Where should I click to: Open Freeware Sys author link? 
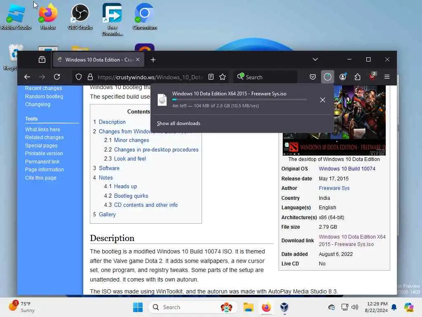tap(334, 188)
